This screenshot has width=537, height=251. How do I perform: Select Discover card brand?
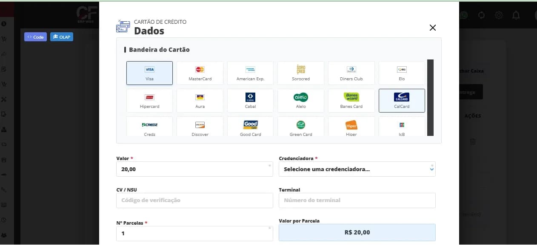200,127
